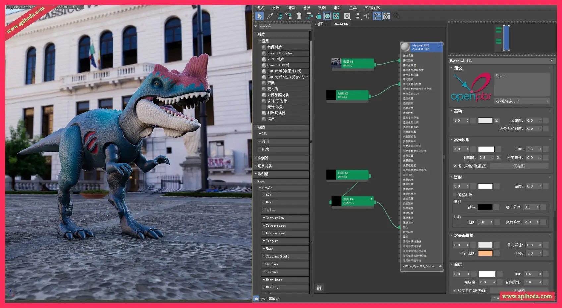Click the M map button beside base color
The height and width of the screenshot is (308, 562).
click(x=496, y=121)
